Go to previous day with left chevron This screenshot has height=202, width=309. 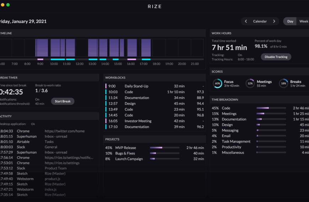tap(246, 21)
